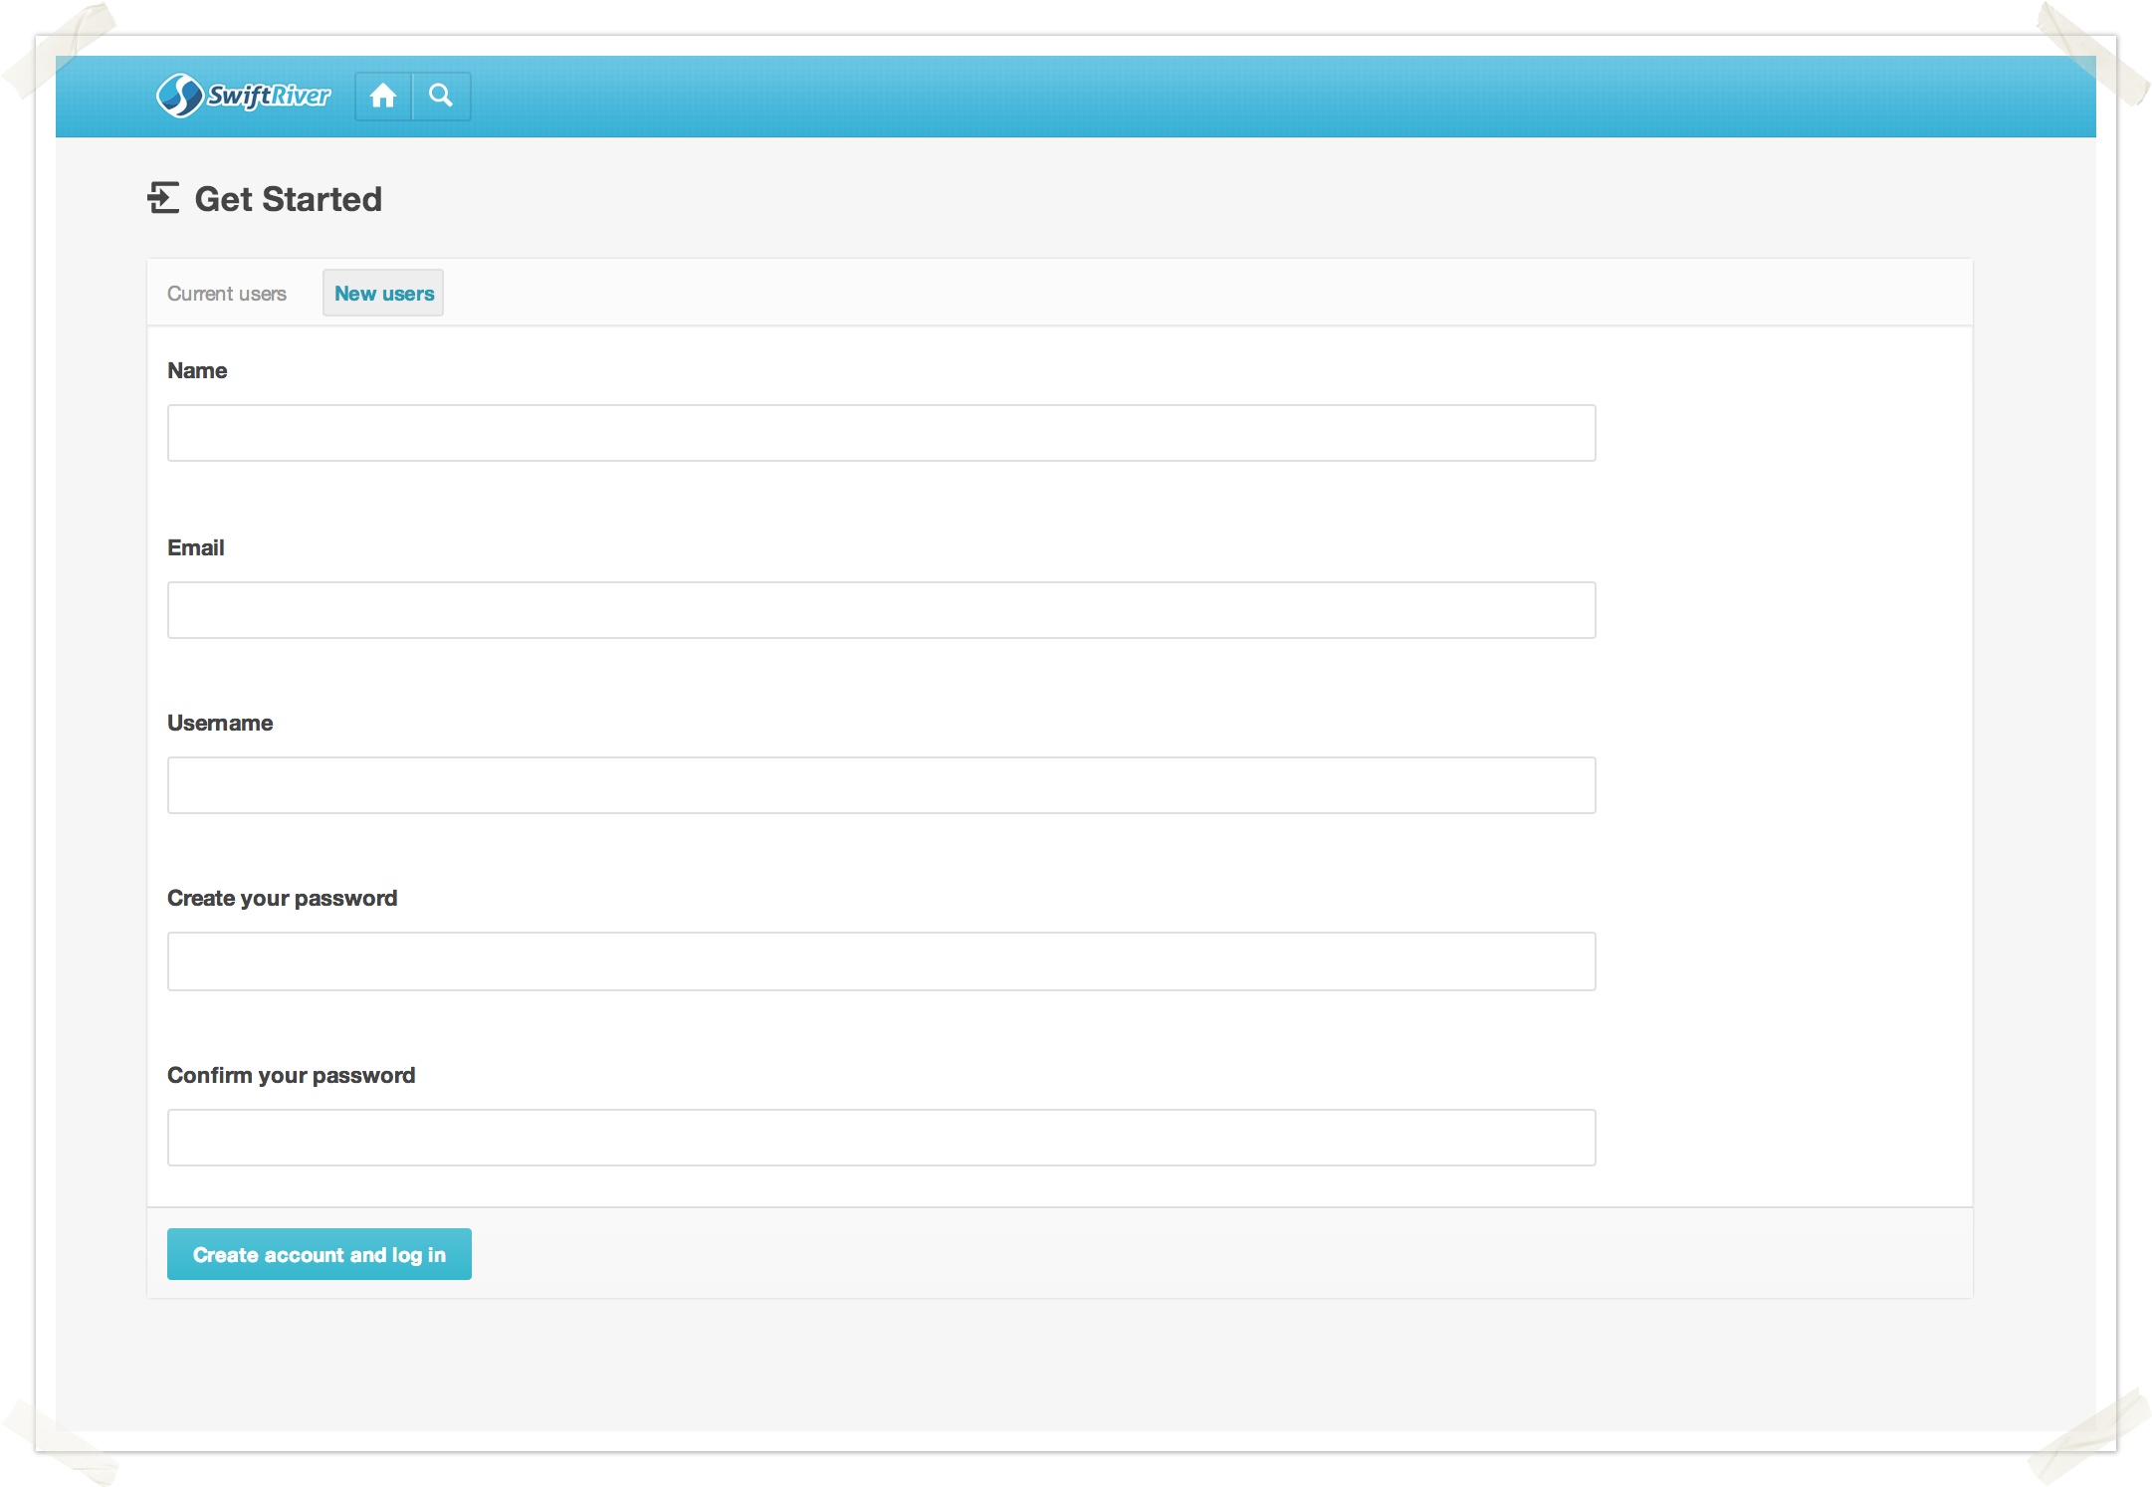This screenshot has width=2152, height=1487.
Task: Click the Email field label
Action: click(x=196, y=548)
